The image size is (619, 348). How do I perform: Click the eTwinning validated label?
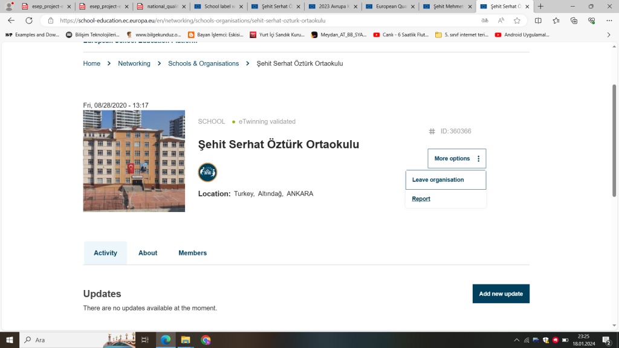pos(267,121)
